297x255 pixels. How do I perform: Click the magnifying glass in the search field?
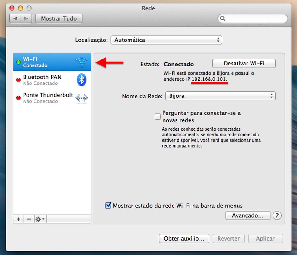tap(222, 18)
